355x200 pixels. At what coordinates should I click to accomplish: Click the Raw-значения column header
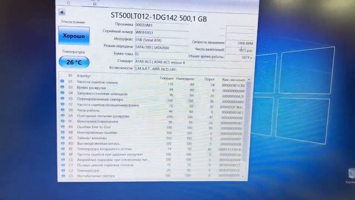pos(234,80)
